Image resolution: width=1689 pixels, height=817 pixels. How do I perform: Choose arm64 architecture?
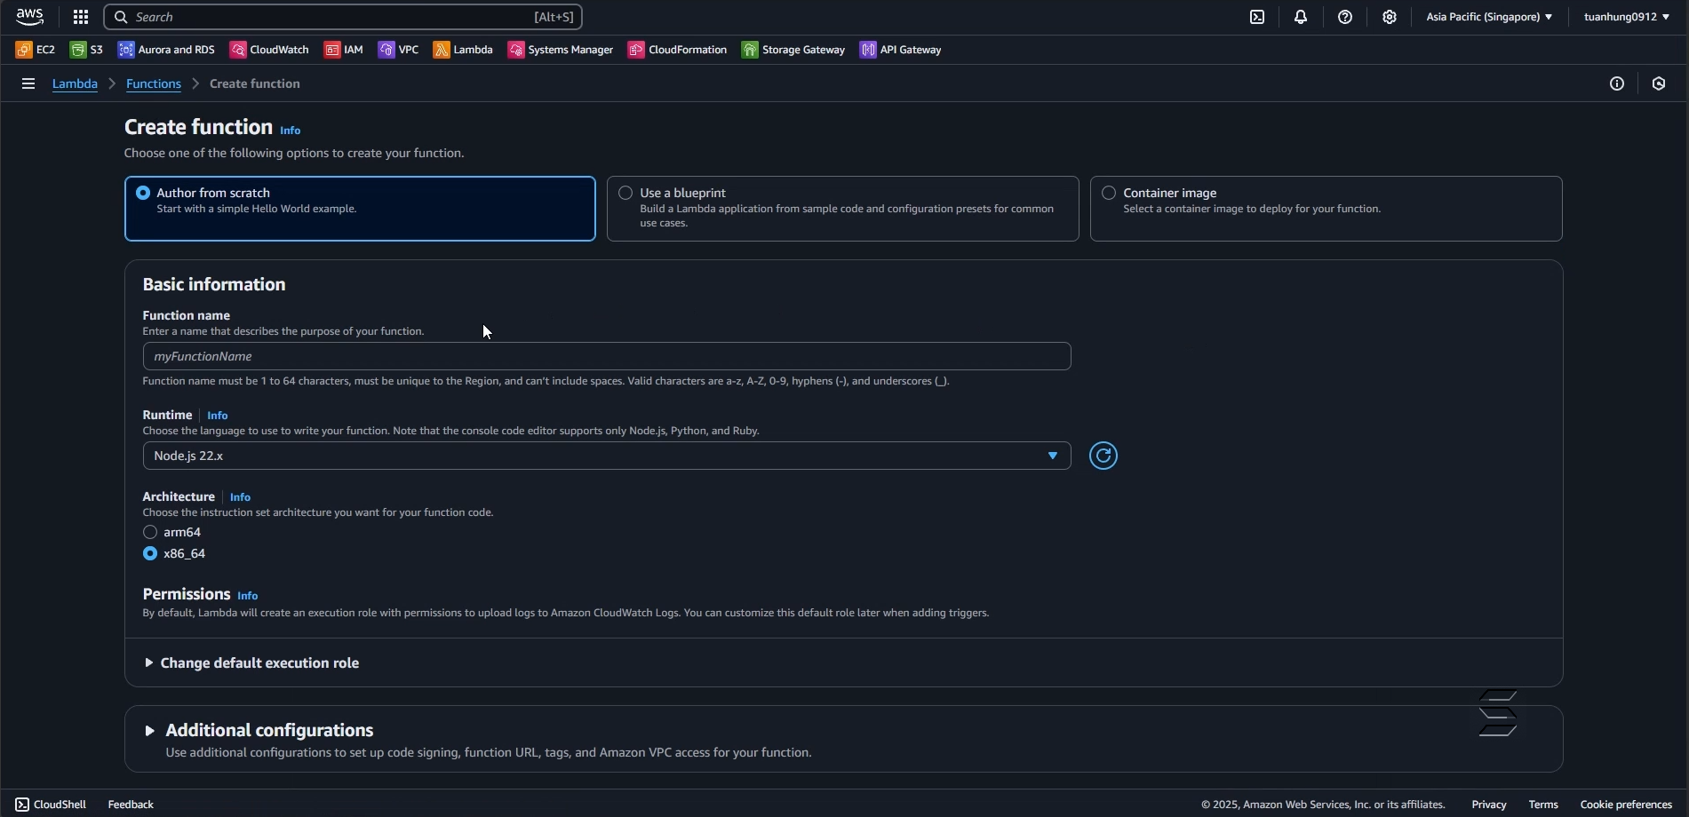click(x=150, y=532)
